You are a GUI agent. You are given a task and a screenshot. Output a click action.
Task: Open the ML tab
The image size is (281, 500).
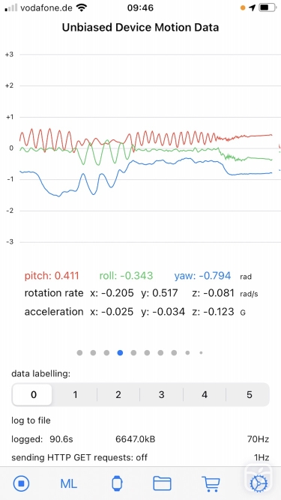pyautogui.click(x=68, y=484)
